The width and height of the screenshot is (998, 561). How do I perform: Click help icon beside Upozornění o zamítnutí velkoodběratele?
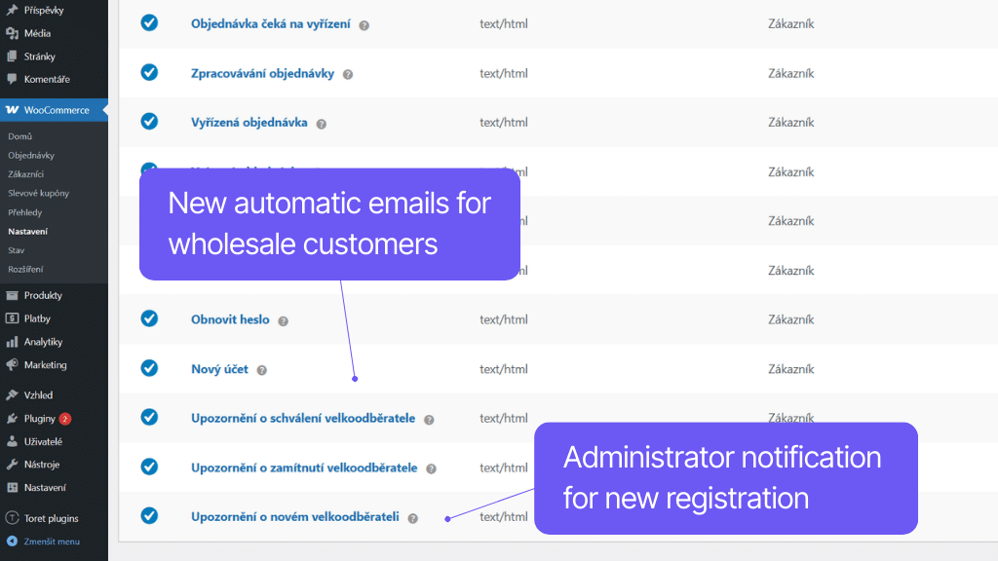pos(431,468)
